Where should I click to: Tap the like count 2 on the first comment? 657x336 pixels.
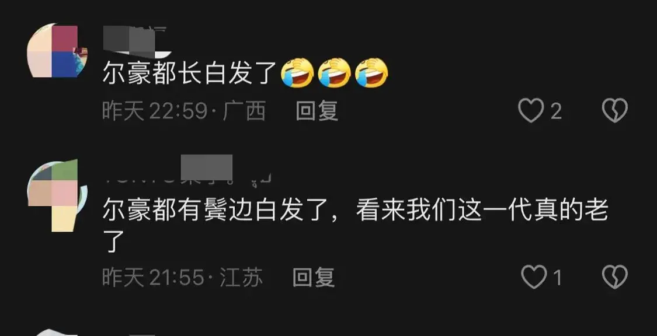(x=555, y=111)
